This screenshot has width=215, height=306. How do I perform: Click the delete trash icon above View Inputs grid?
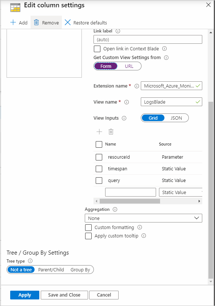pyautogui.click(x=111, y=132)
